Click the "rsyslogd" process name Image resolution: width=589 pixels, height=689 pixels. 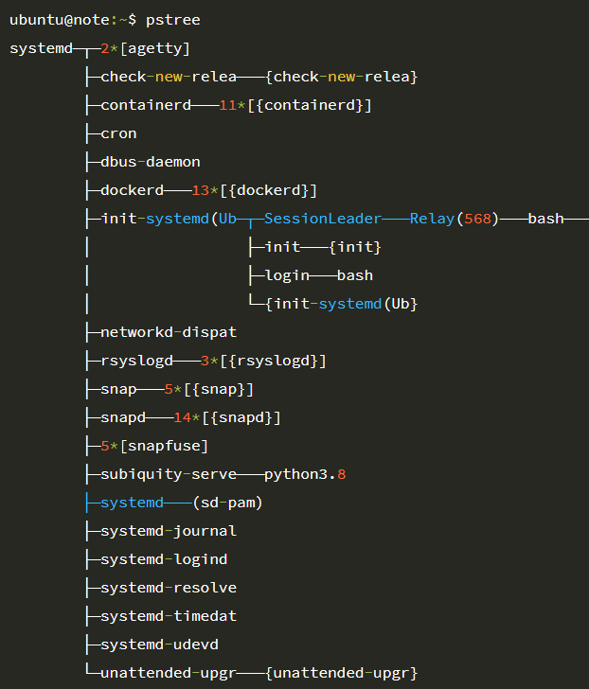136,361
